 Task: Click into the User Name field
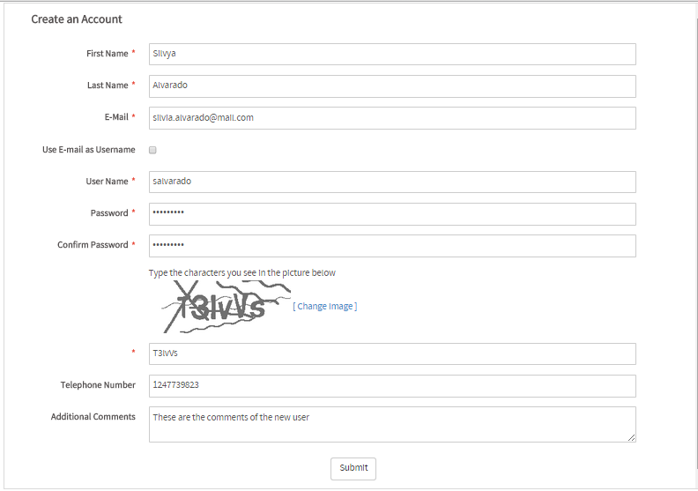(x=392, y=182)
